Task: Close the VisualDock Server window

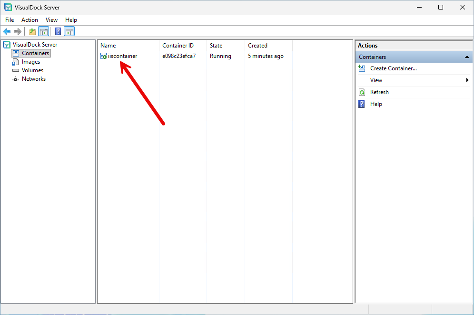Action: point(462,7)
